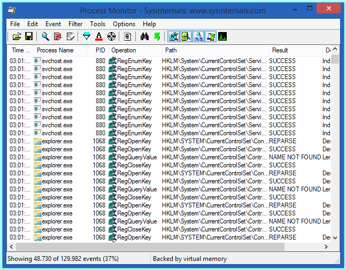The image size is (346, 270).
Task: Click the vertical scrollbar up arrow
Action: (x=335, y=49)
